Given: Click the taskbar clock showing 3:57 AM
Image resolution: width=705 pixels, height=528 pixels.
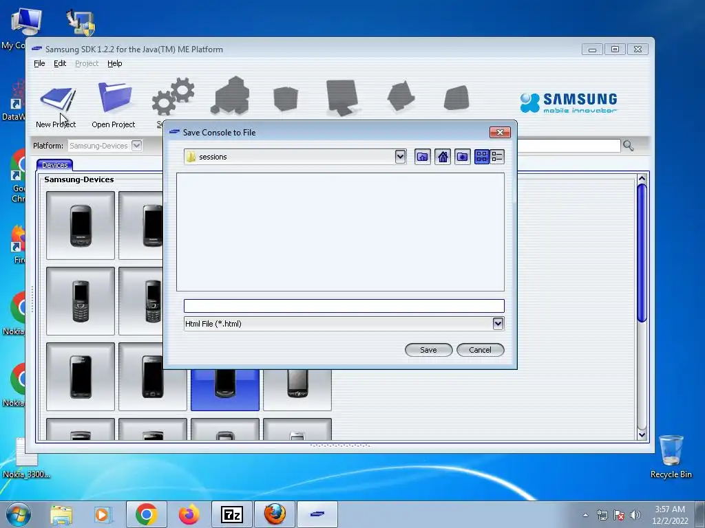Looking at the screenshot, I should 670,514.
